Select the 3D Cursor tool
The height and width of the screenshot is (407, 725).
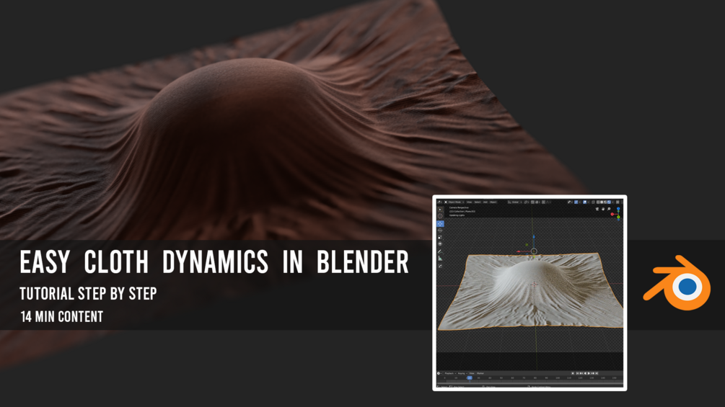click(440, 216)
